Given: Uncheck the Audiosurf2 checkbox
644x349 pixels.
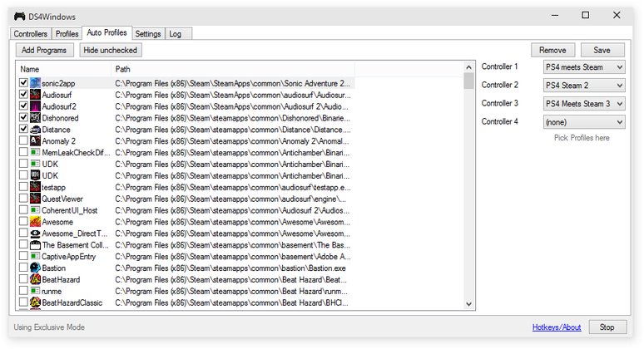Looking at the screenshot, I should click(23, 106).
